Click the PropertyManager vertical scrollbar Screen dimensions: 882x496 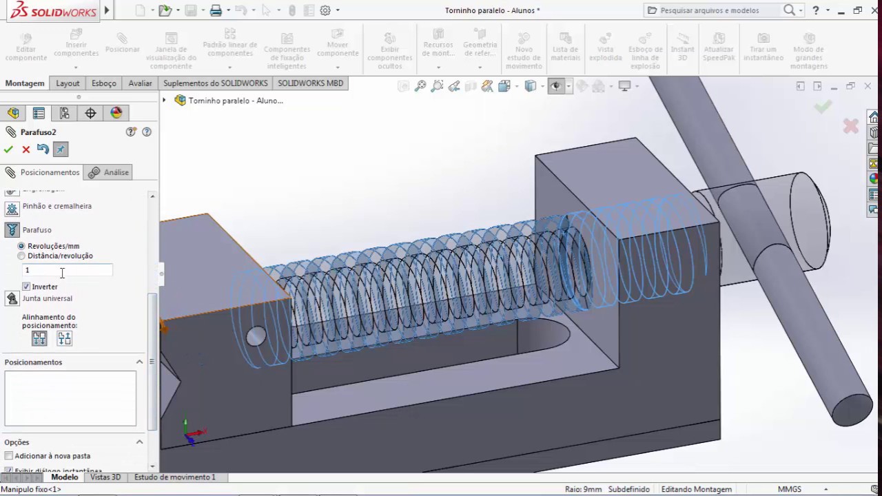(x=153, y=362)
